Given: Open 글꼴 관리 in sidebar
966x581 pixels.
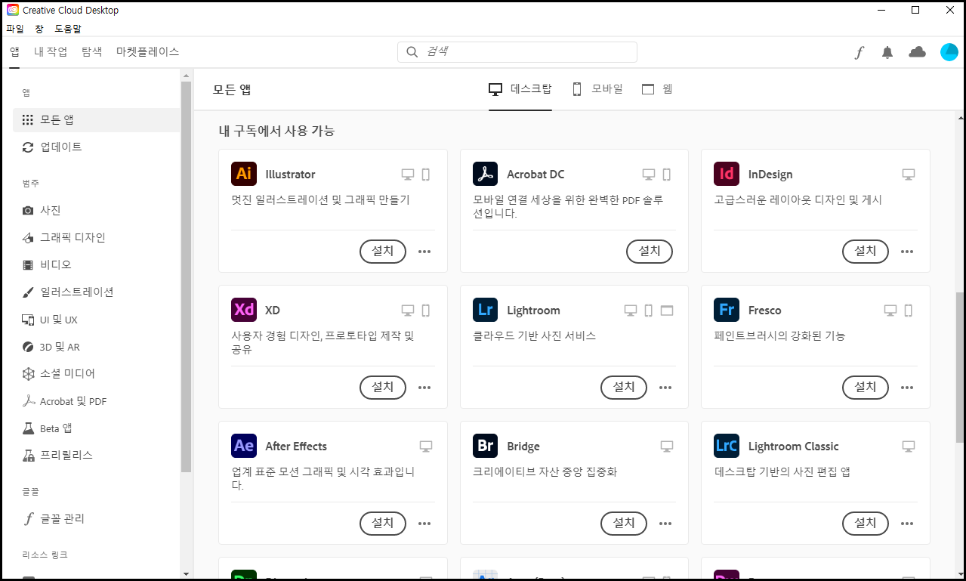Looking at the screenshot, I should [x=96, y=518].
